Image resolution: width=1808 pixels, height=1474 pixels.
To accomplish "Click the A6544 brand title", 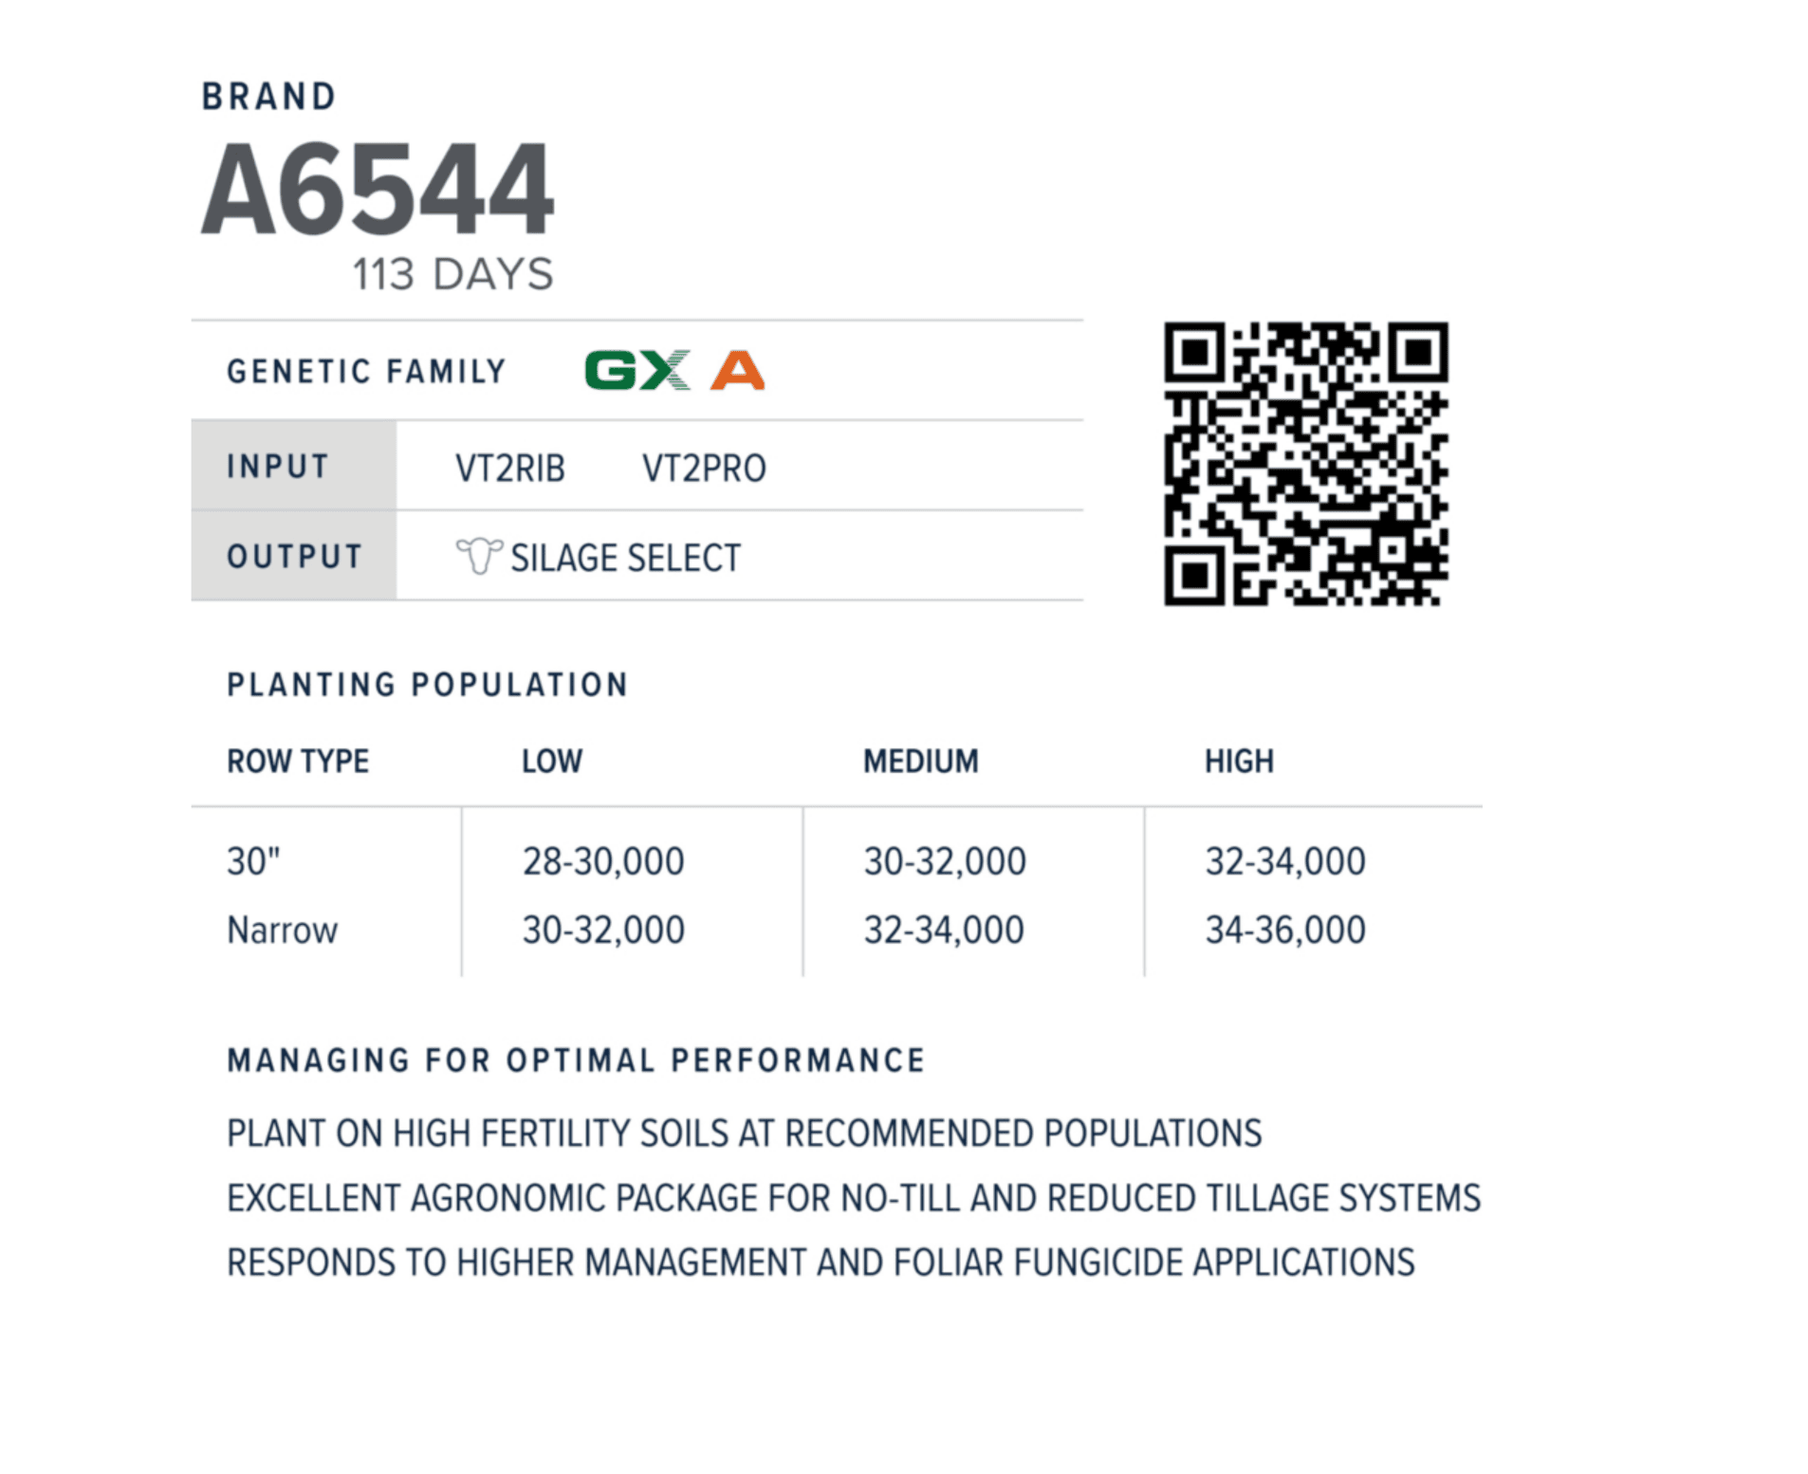I will point(377,190).
